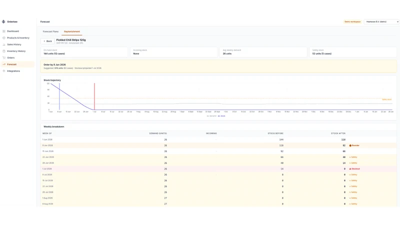Go back using the Back button
Screen dimensions: 400x225
tap(47, 41)
